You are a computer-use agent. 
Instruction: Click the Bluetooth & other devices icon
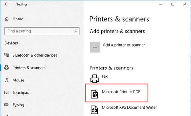[x=7, y=55]
